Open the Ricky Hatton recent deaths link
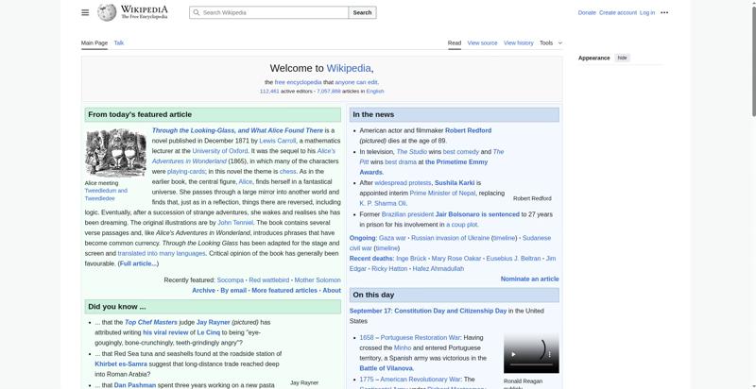756x389 pixels. point(389,269)
